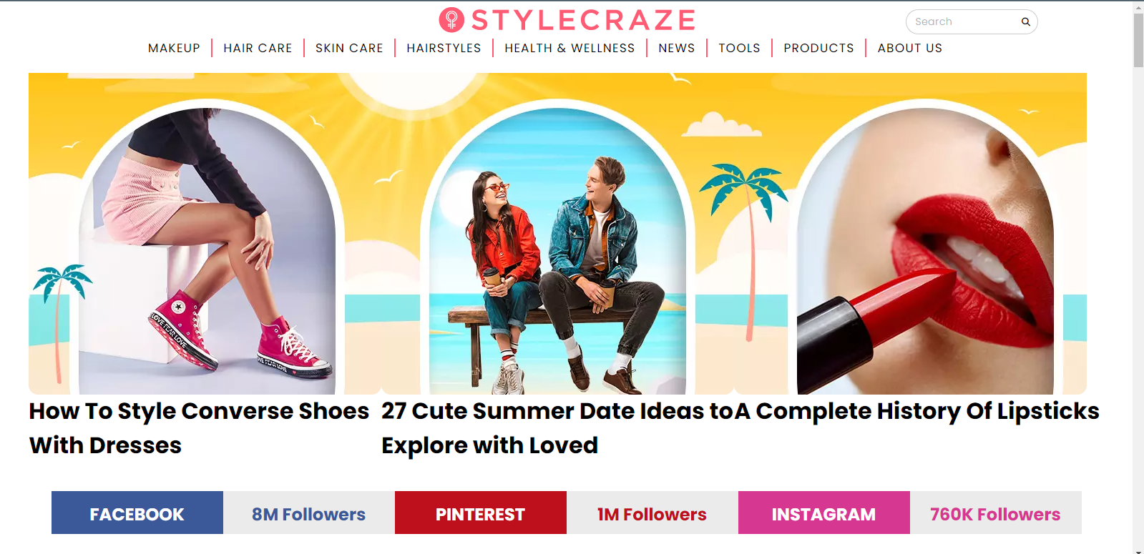Open the Converse shoes article thumbnail
Image resolution: width=1144 pixels, height=554 pixels.
[205, 234]
